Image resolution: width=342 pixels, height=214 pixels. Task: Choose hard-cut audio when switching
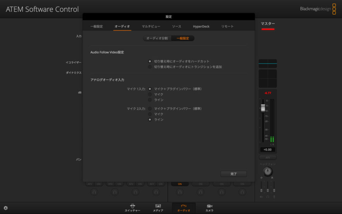(x=150, y=62)
